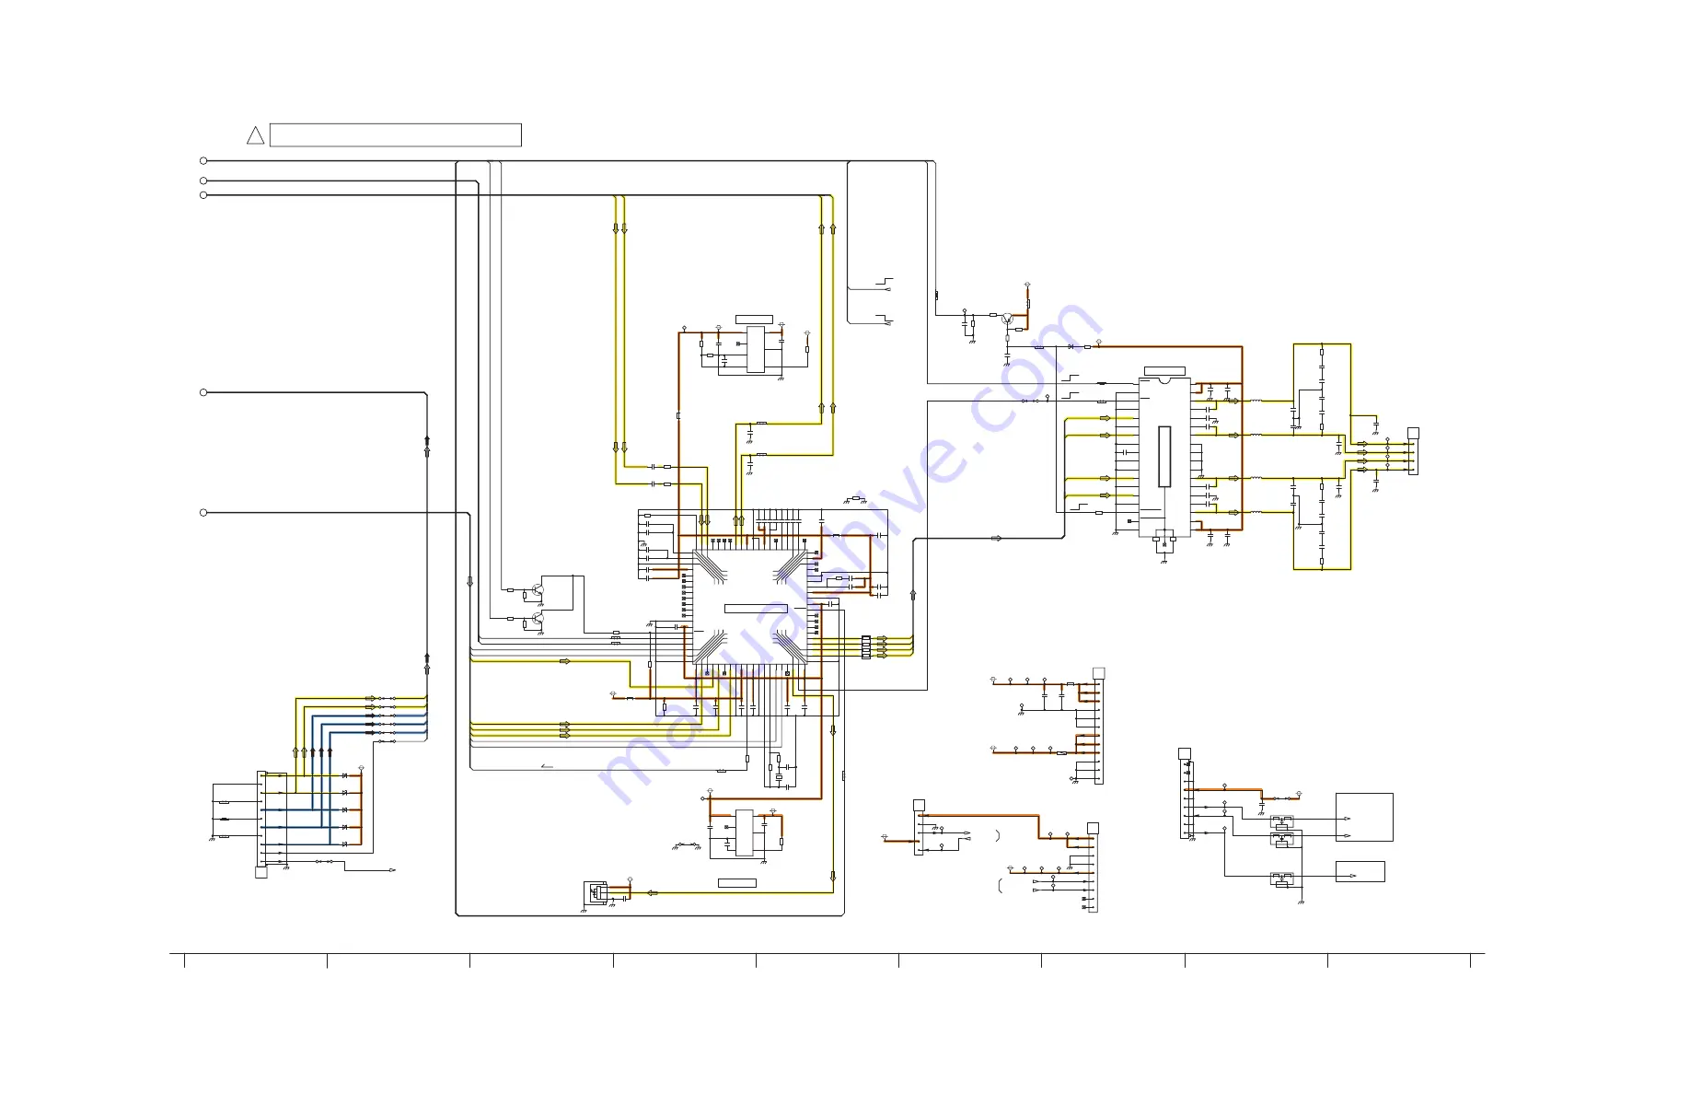Select the lowest terminal circle on left edge

pos(203,512)
